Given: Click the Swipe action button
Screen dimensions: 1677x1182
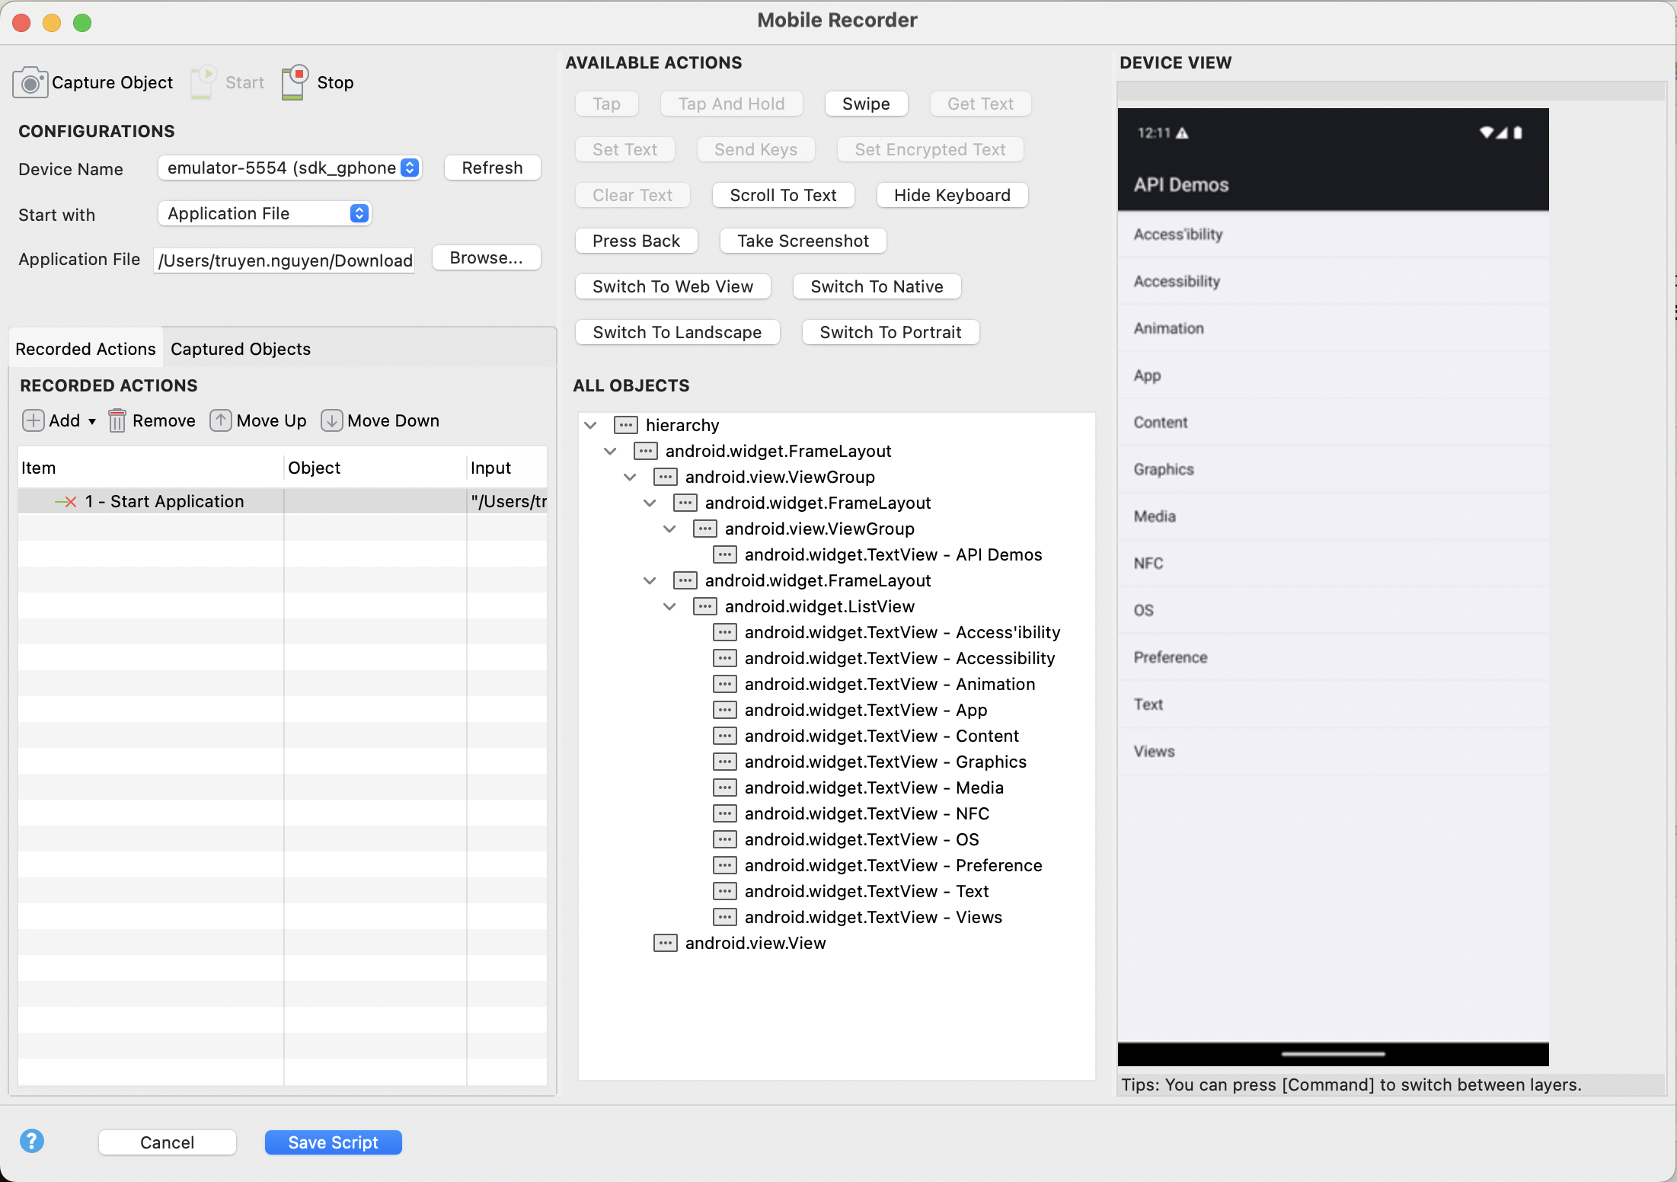Looking at the screenshot, I should [x=866, y=104].
